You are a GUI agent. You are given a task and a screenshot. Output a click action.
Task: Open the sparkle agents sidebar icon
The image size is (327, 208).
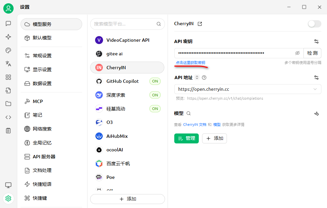click(x=8, y=37)
